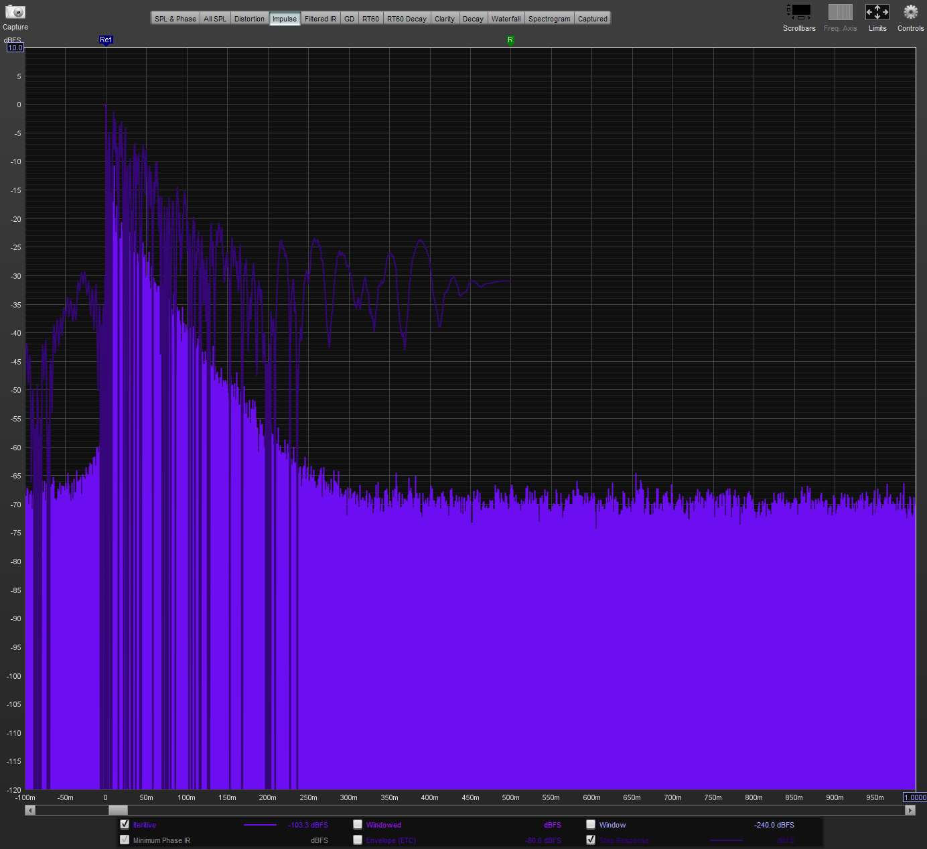
Task: Switch to the GD tab
Action: (x=349, y=19)
